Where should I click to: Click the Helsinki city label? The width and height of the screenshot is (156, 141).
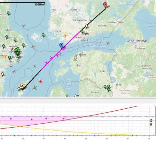[84, 40]
